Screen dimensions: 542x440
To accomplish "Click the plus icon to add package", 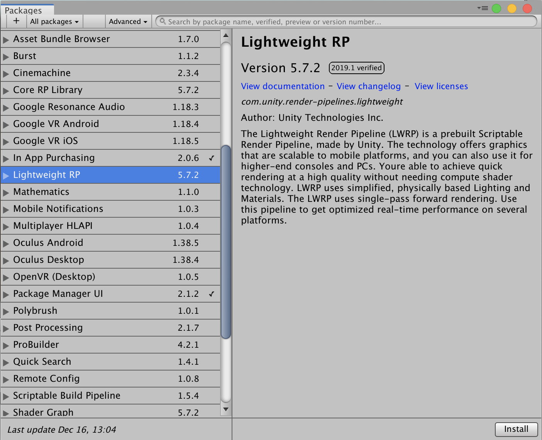I will [16, 21].
